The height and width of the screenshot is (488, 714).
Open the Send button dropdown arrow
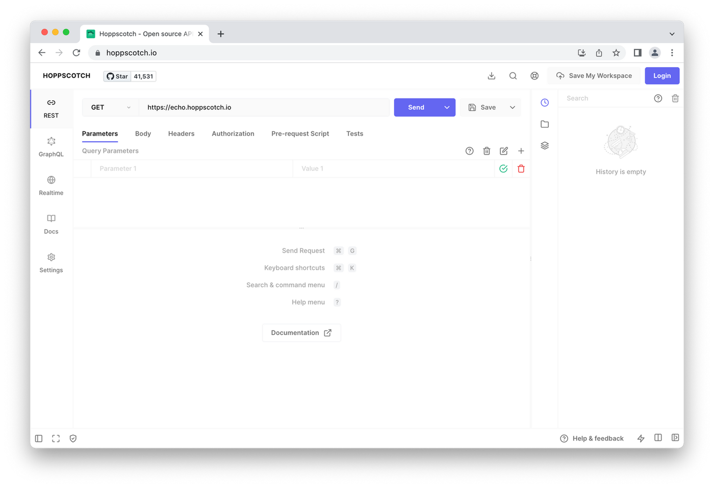pyautogui.click(x=447, y=107)
